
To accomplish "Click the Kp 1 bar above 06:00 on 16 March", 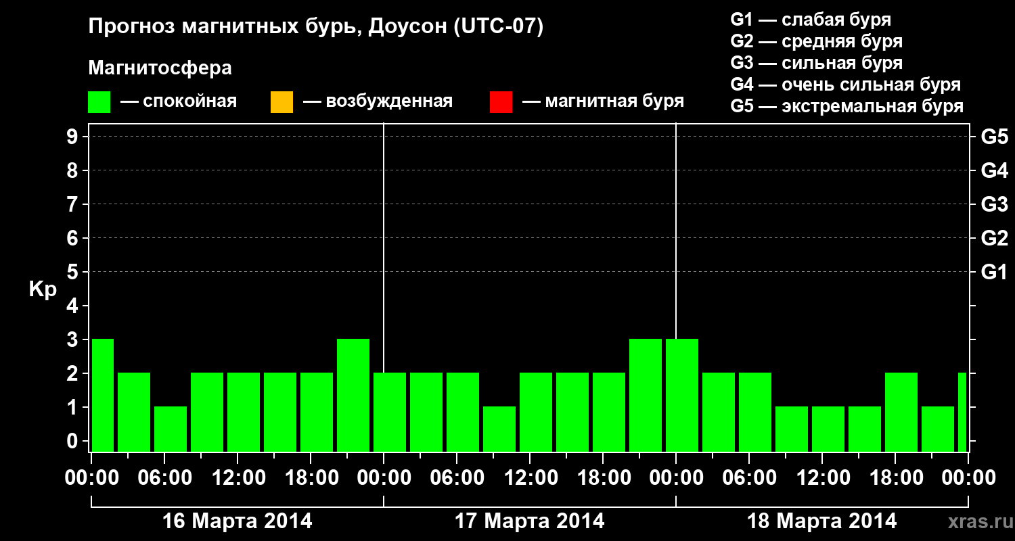I will [x=171, y=429].
